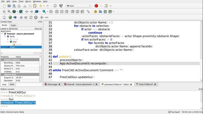
Task: Click the code editor vertical scrollbar
Action: [201, 51]
